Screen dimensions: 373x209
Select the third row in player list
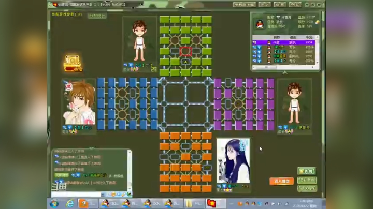pyautogui.click(x=284, y=52)
